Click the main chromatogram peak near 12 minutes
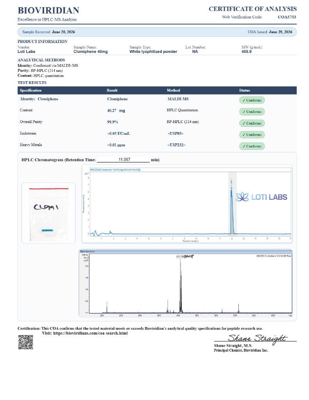The height and width of the screenshot is (400, 309). click(232, 211)
